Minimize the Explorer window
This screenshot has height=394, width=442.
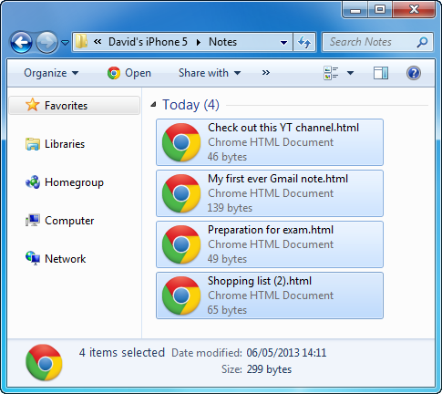(x=355, y=10)
